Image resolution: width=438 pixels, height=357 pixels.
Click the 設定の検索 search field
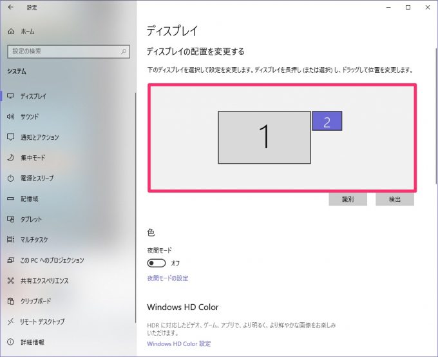(x=68, y=52)
